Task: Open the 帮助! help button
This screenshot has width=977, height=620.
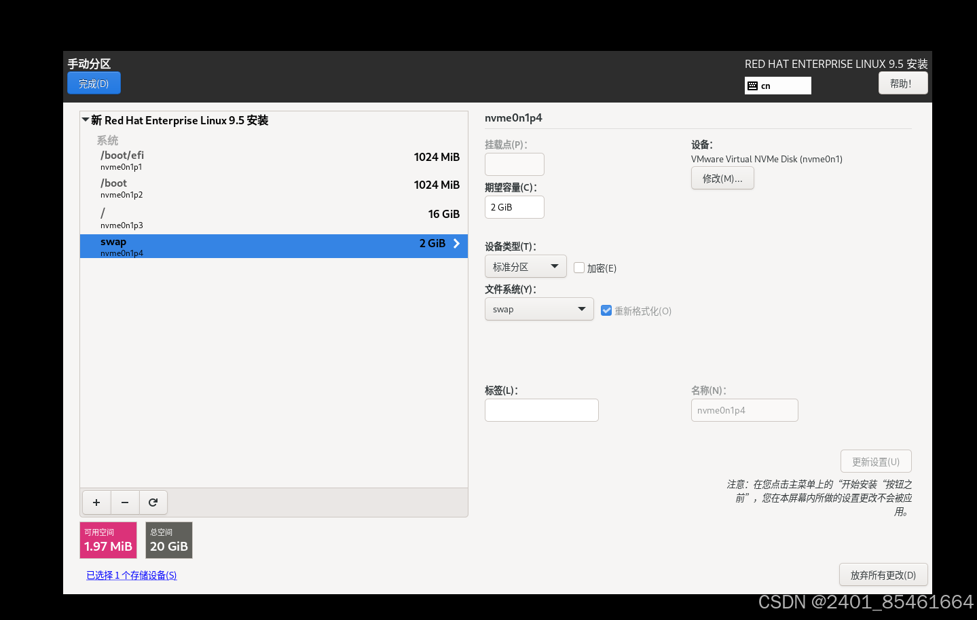Action: 903,84
